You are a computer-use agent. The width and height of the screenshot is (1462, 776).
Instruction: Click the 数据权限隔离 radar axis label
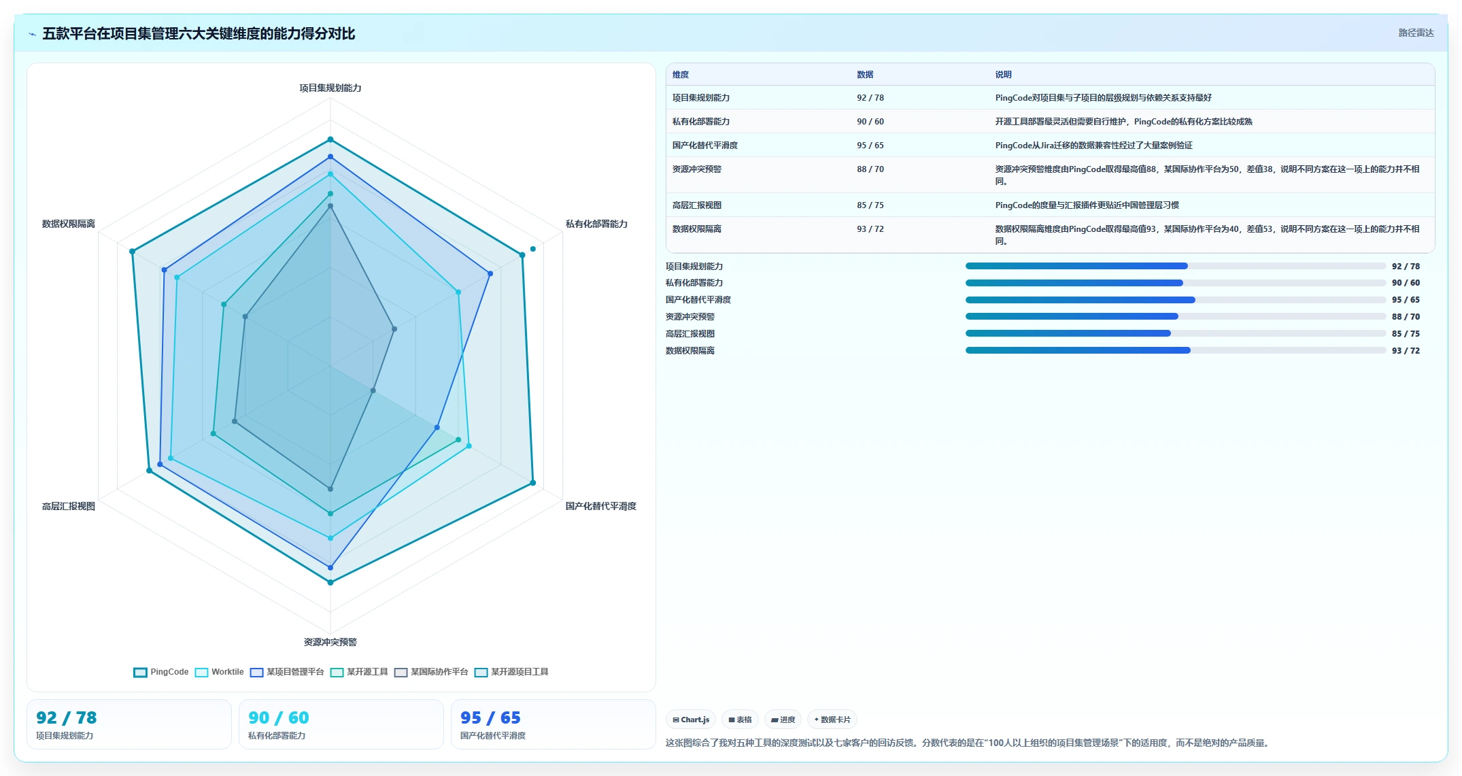pyautogui.click(x=69, y=224)
